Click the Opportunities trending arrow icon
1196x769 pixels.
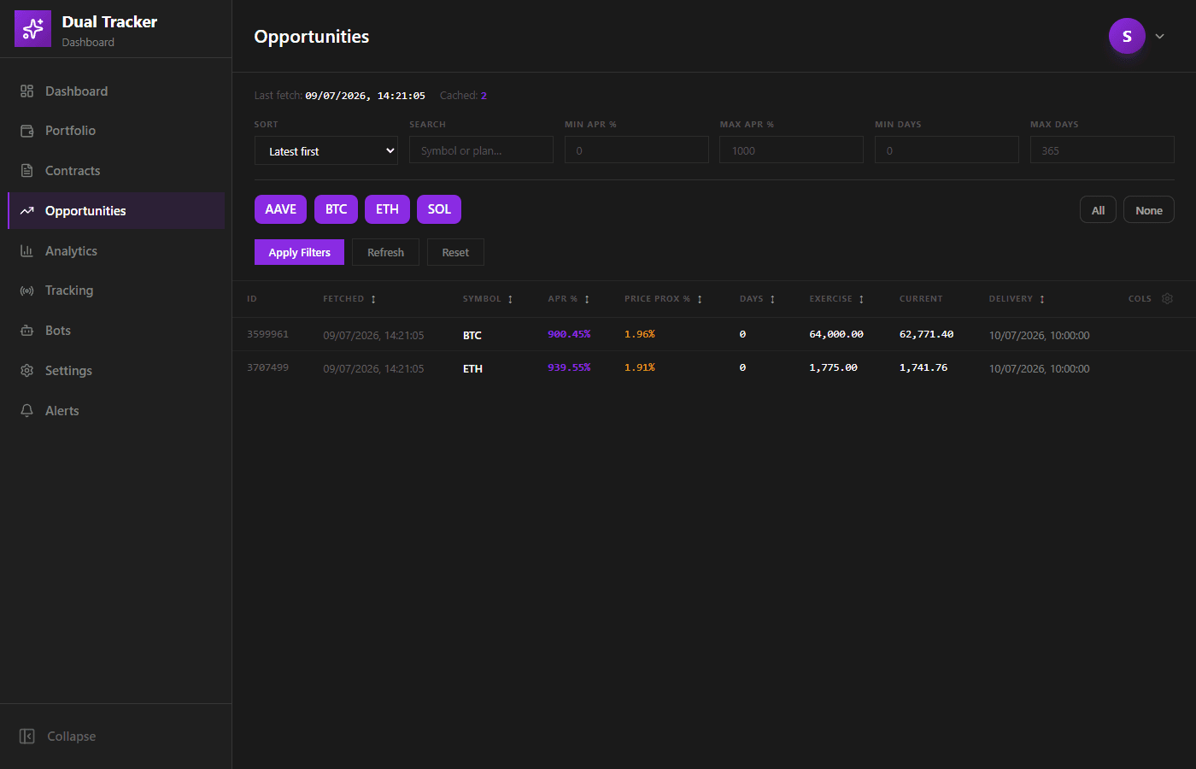tap(26, 211)
